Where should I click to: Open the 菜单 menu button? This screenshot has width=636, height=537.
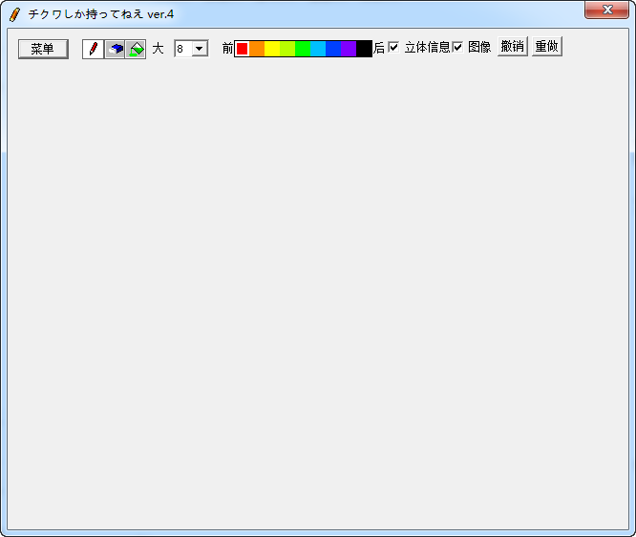click(x=43, y=49)
